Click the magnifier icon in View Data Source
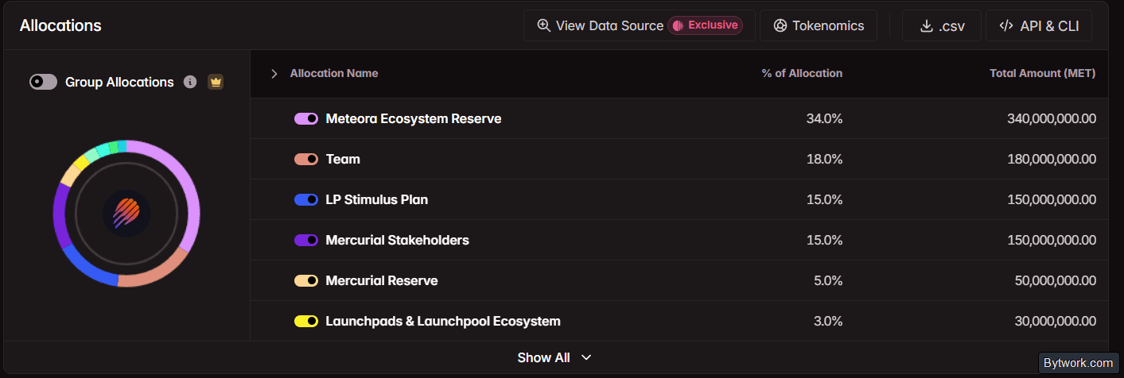Image resolution: width=1124 pixels, height=378 pixels. pyautogui.click(x=544, y=25)
